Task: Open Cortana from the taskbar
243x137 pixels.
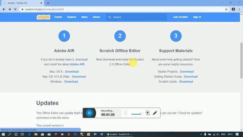Action: (x=16, y=134)
